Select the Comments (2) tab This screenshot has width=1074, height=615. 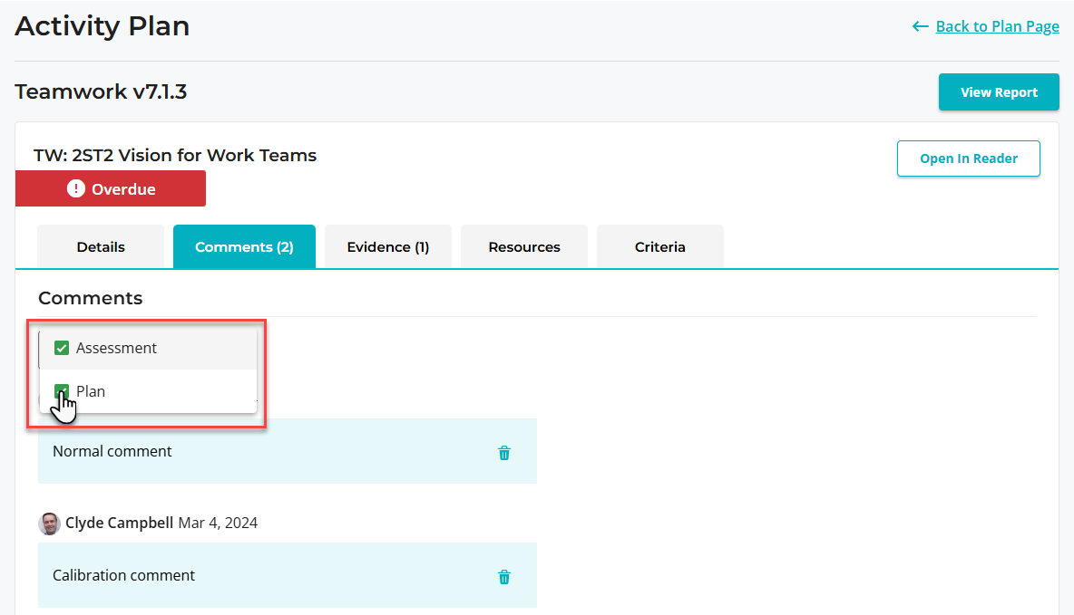(244, 246)
